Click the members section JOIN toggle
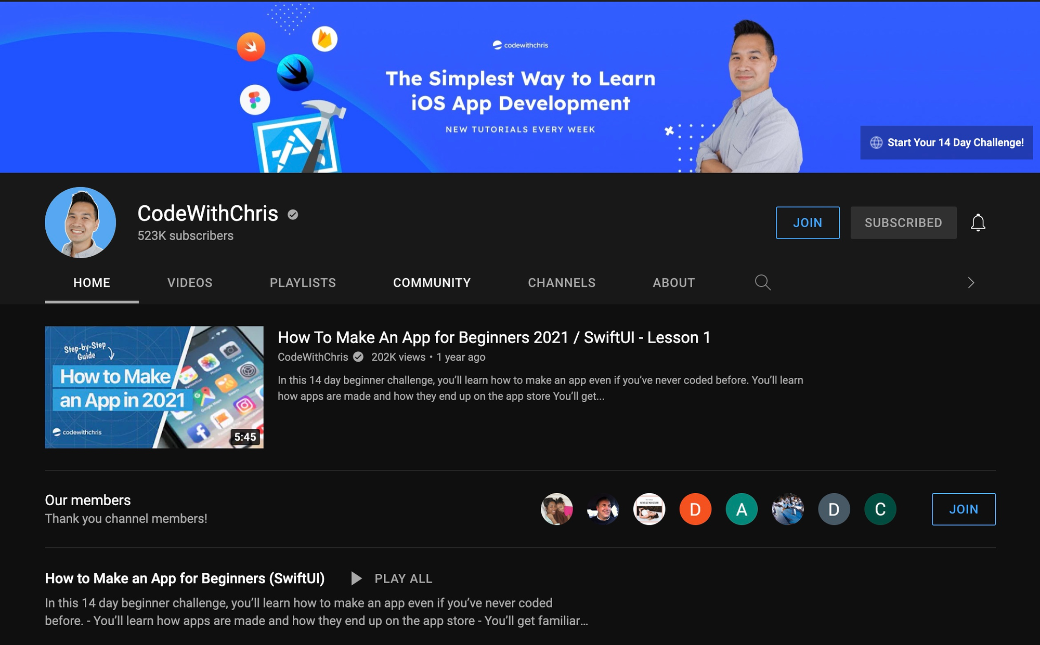The width and height of the screenshot is (1040, 645). click(964, 509)
